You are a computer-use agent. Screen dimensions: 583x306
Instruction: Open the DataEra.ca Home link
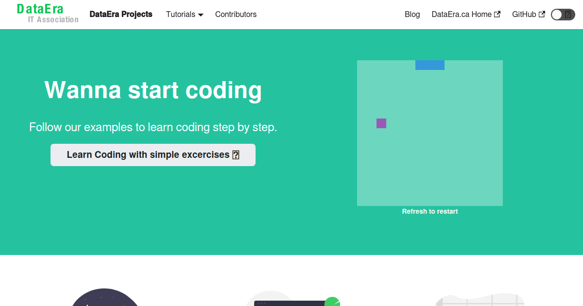[x=461, y=14]
